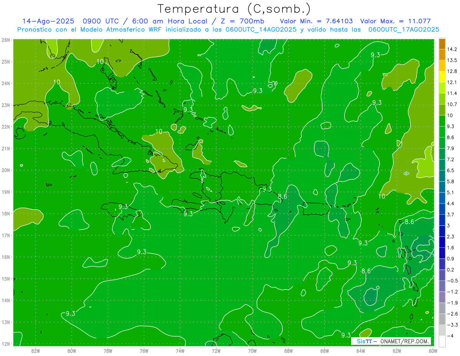
Task: Click the legend value "6.5"
Action: tap(450, 171)
